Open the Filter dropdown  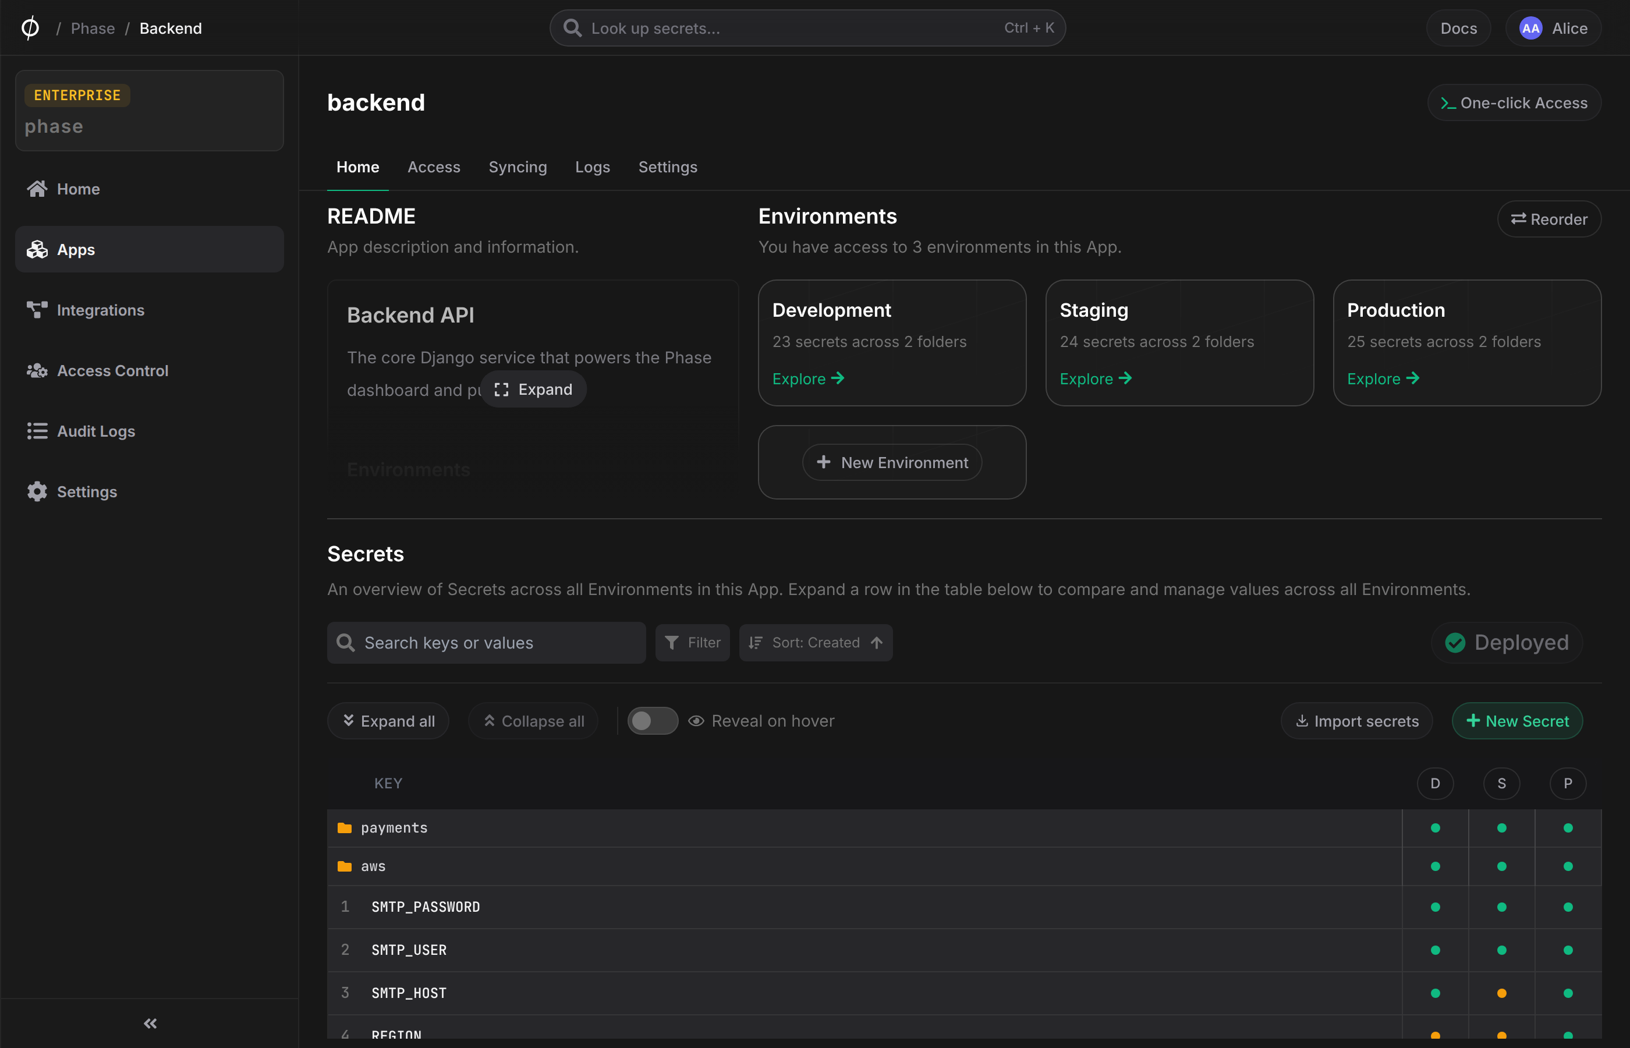[x=693, y=642]
